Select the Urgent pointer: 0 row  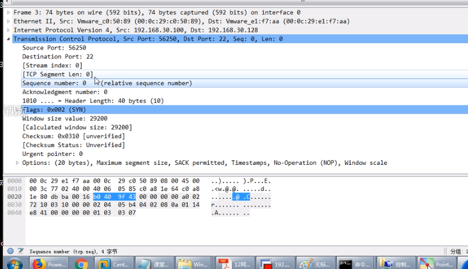coord(244,154)
